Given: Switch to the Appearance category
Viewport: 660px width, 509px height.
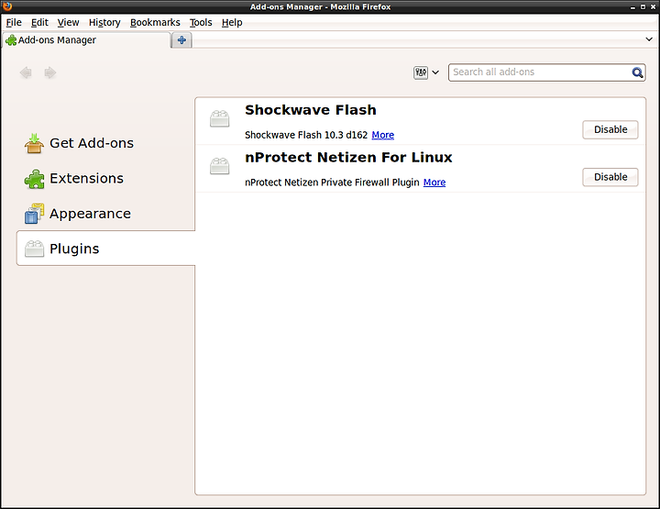Looking at the screenshot, I should click(x=105, y=214).
